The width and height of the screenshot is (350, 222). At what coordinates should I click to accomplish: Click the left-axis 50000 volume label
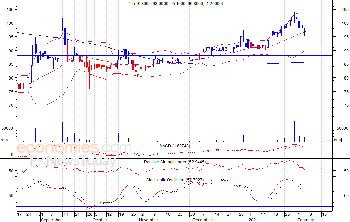[7, 128]
